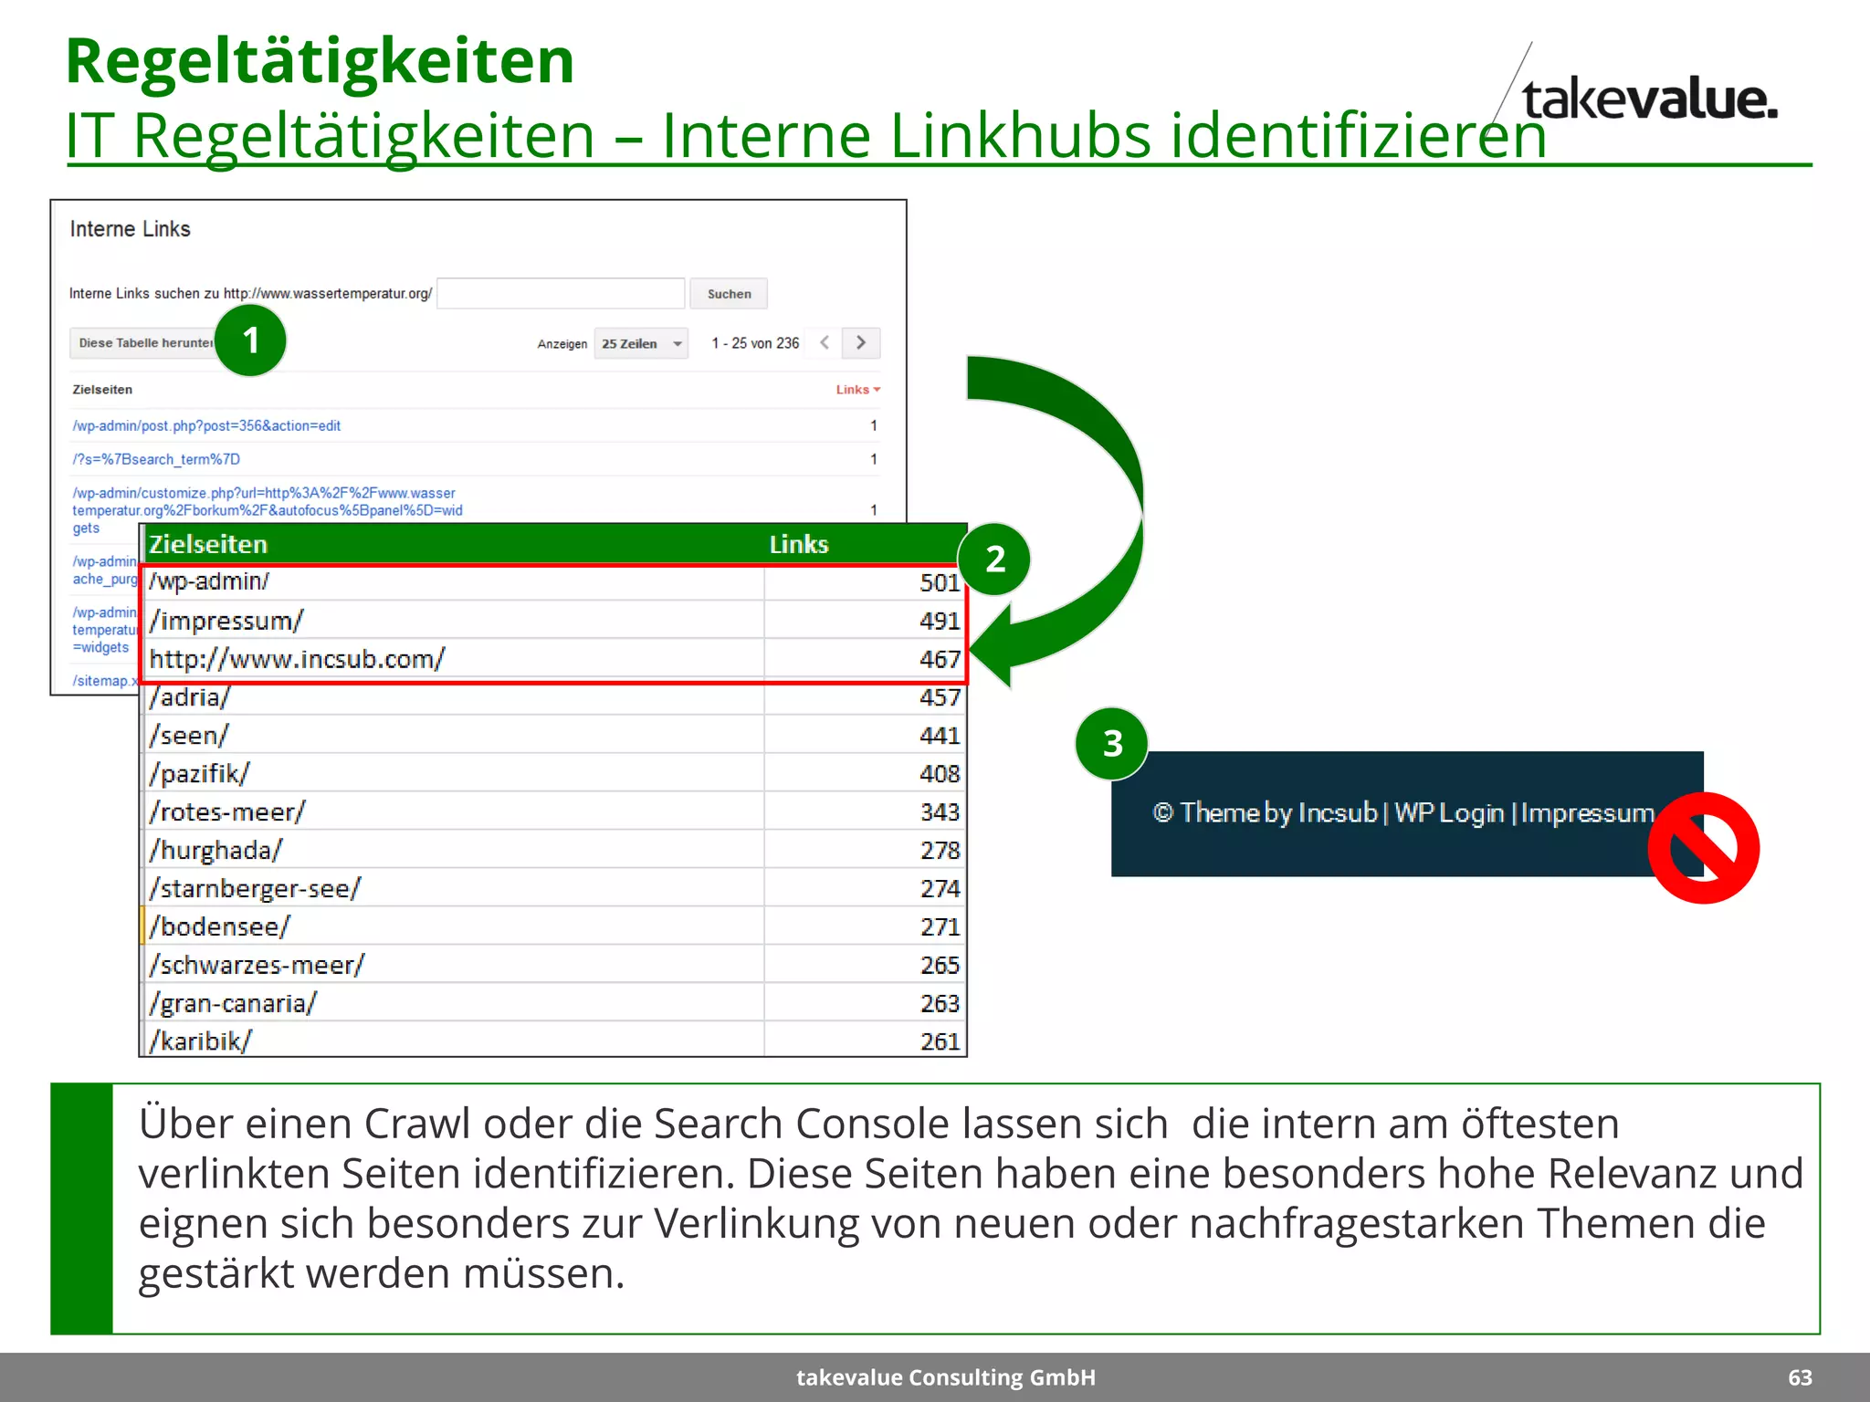Click Zielseiten column header in Search Console
This screenshot has width=1870, height=1402.
click(x=102, y=390)
